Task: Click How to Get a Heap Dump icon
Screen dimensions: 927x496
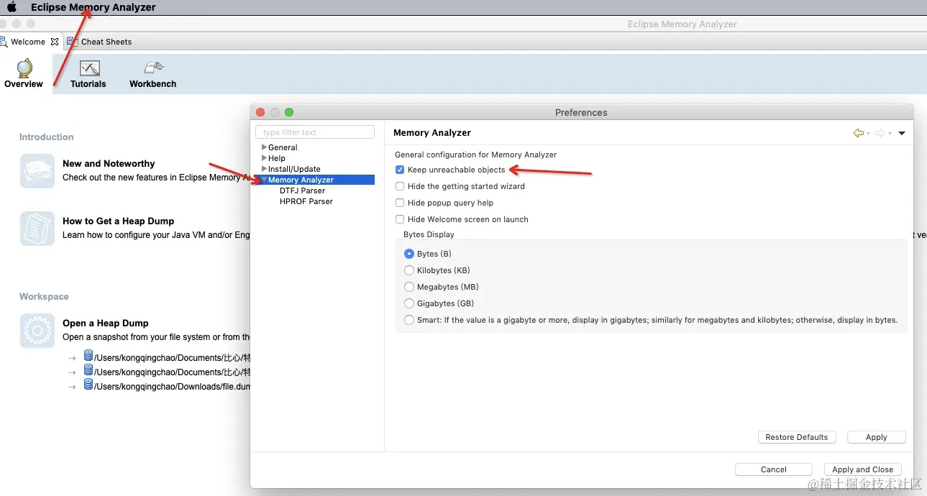Action: pyautogui.click(x=37, y=229)
